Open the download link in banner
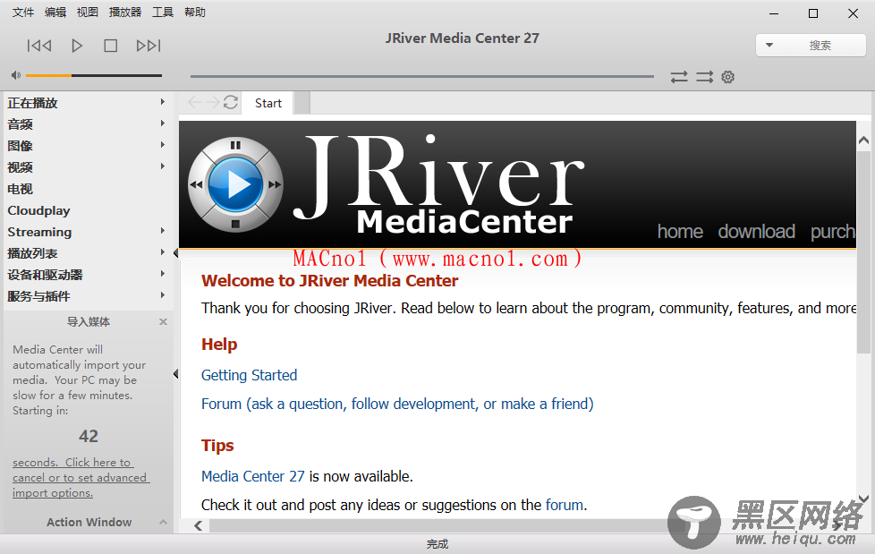 pyautogui.click(x=756, y=231)
